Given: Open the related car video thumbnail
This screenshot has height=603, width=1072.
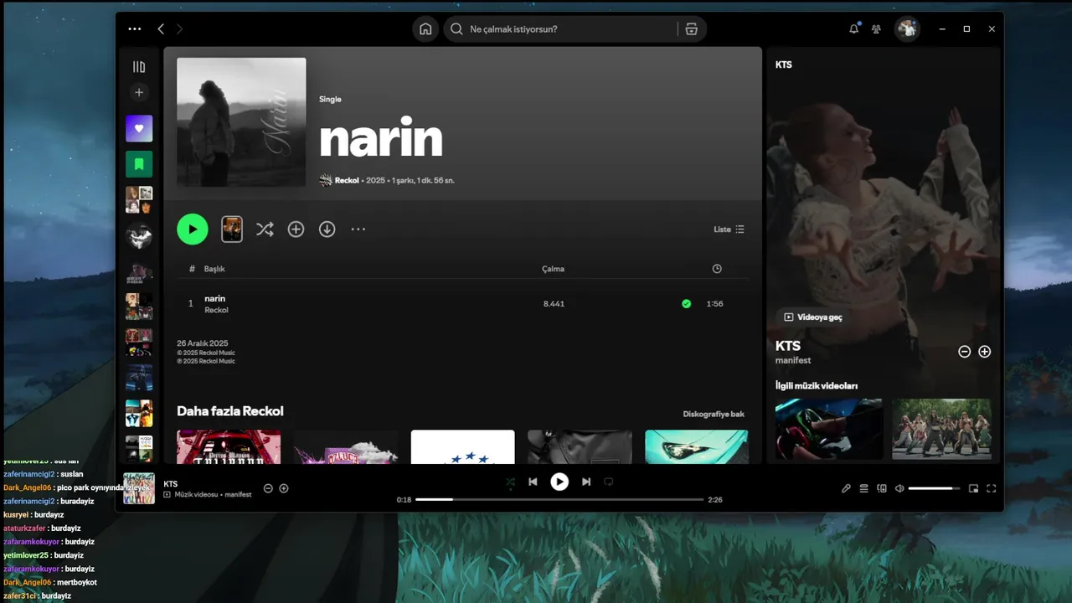Looking at the screenshot, I should point(829,429).
